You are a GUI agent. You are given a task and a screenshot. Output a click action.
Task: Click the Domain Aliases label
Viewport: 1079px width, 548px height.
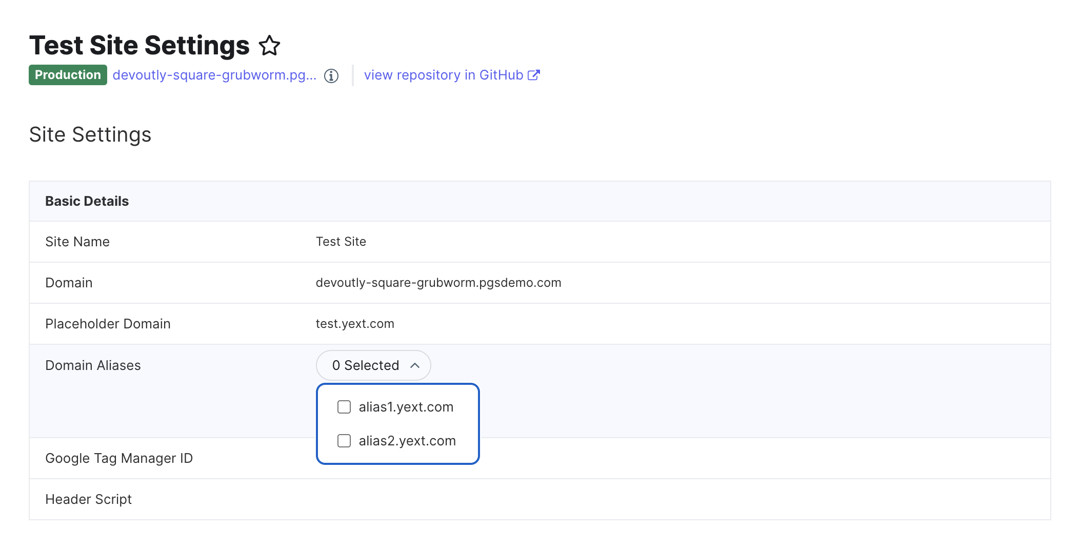[93, 365]
